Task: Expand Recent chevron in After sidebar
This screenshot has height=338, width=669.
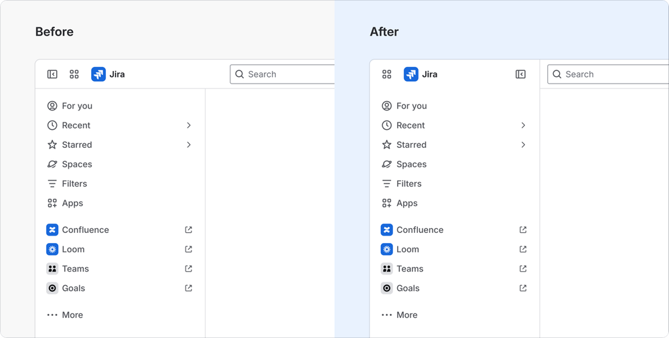Action: tap(523, 125)
